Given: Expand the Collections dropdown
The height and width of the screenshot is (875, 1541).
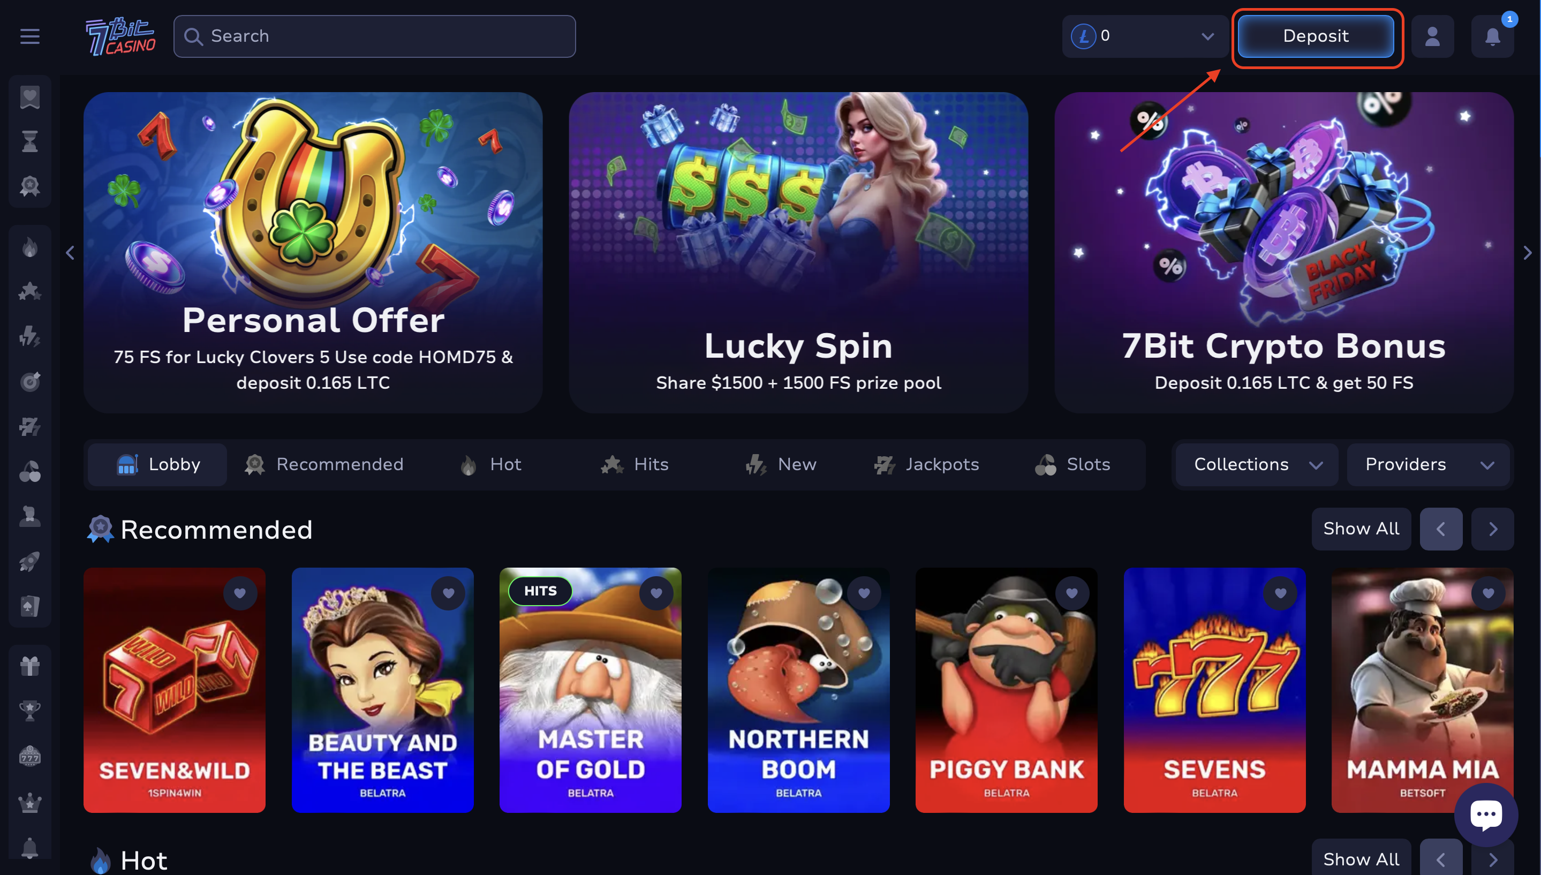Looking at the screenshot, I should 1256,465.
